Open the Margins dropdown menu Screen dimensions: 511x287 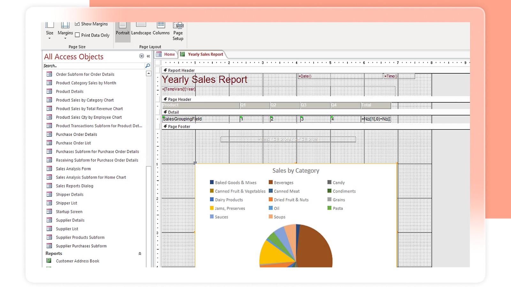65,31
